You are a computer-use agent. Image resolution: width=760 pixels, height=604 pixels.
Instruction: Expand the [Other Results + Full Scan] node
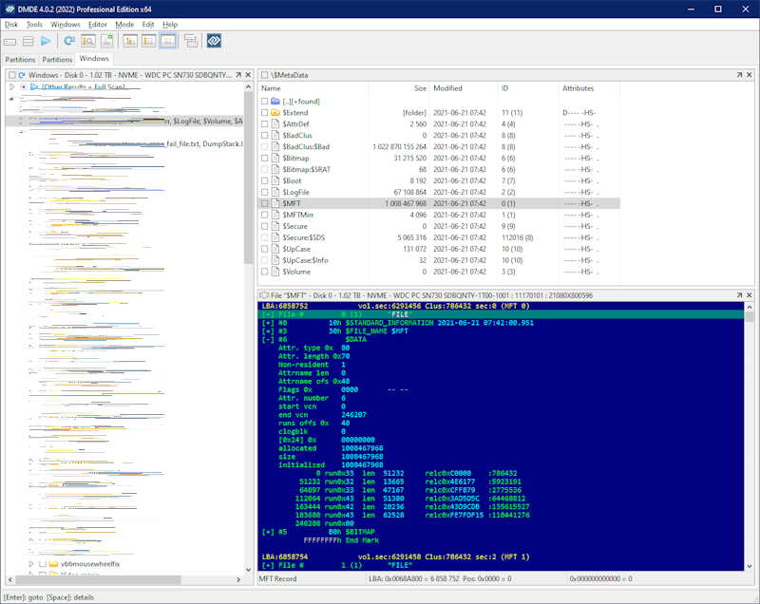(x=11, y=86)
